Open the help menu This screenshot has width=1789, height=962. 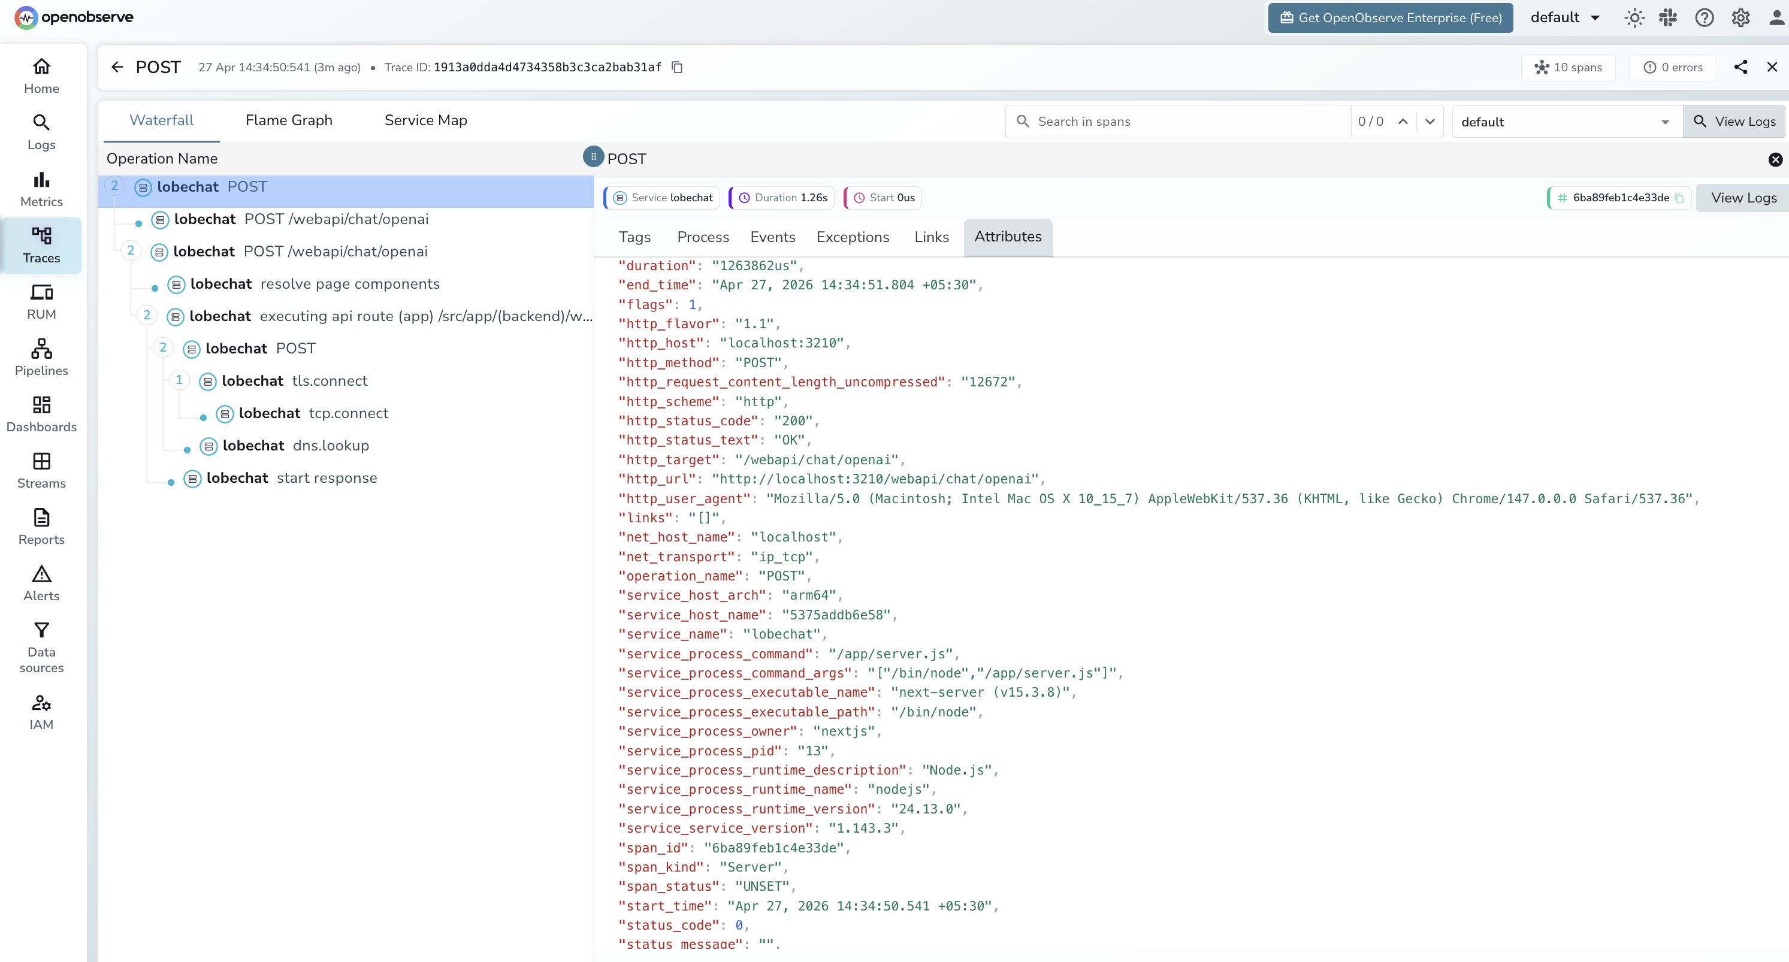pyautogui.click(x=1705, y=17)
